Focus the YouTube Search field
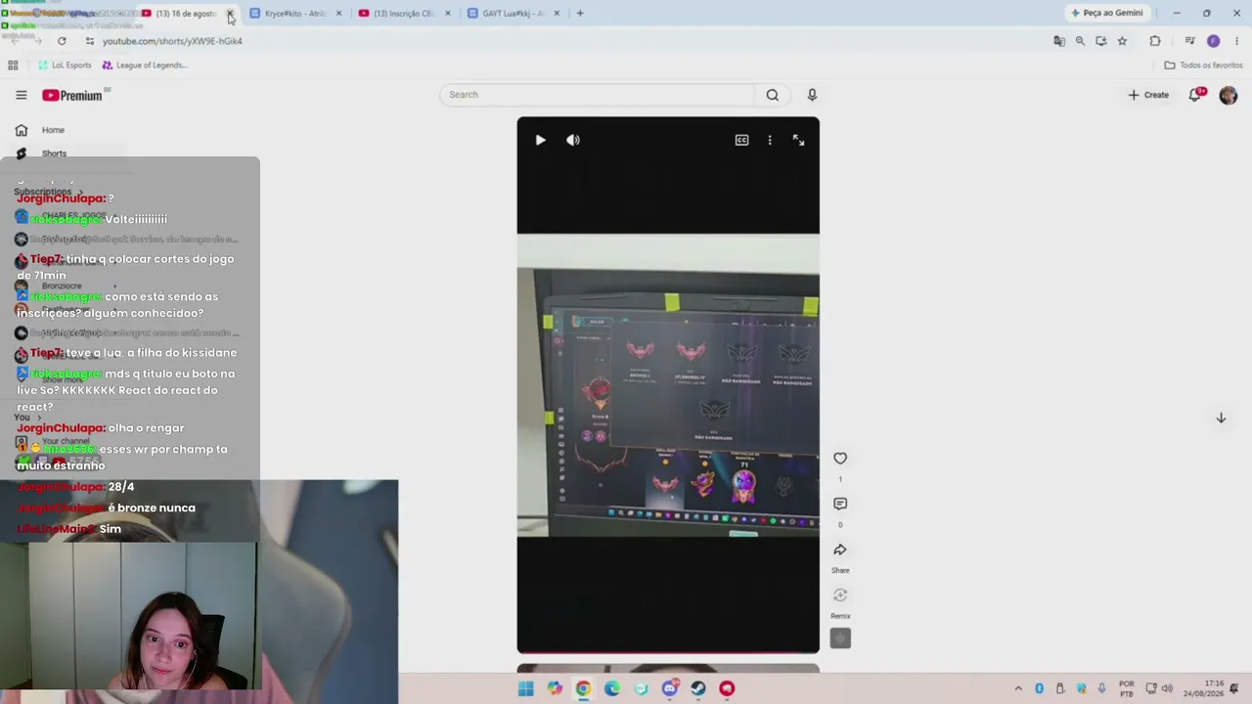This screenshot has width=1252, height=704. point(597,95)
